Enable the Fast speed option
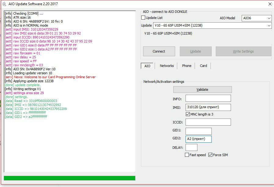 [187, 155]
